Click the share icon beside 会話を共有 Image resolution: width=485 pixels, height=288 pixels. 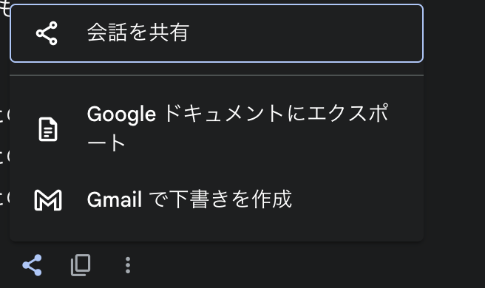(47, 33)
